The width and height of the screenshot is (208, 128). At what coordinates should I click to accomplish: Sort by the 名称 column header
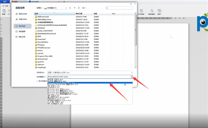(x=54, y=14)
